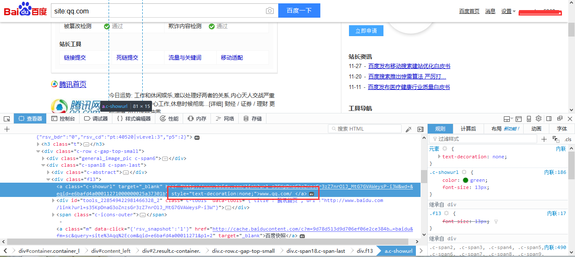Collapse div c-span18 c-span-last node
The width and height of the screenshot is (575, 257).
tap(43, 165)
